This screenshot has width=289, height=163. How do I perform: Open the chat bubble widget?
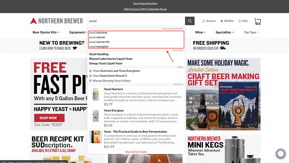click(281, 154)
